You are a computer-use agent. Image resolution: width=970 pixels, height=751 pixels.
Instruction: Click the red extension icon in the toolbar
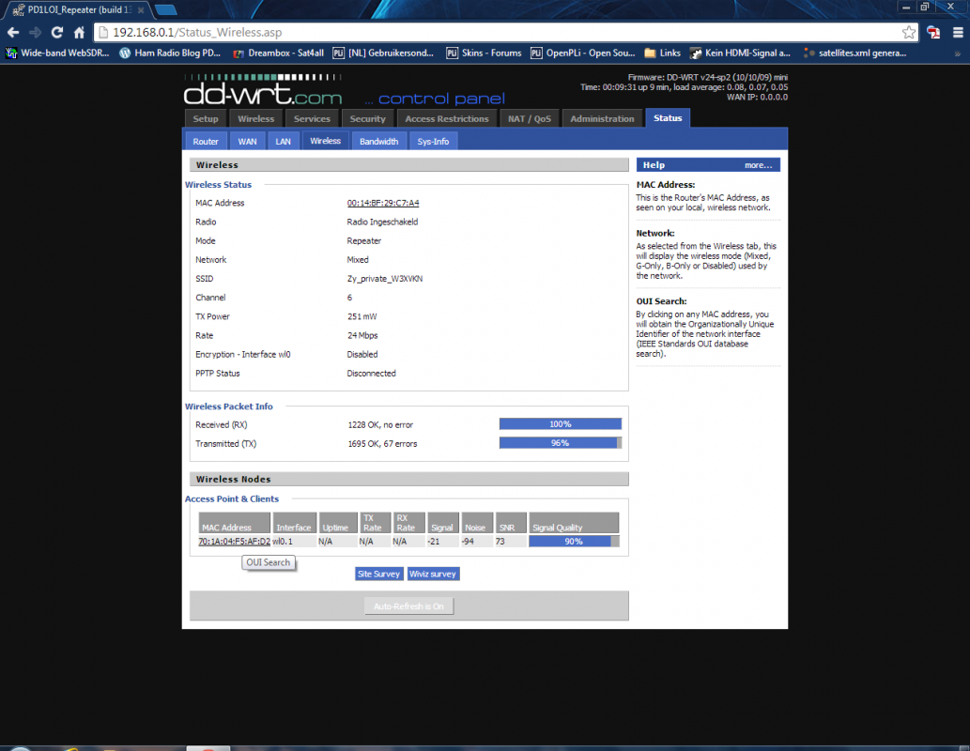[x=933, y=32]
